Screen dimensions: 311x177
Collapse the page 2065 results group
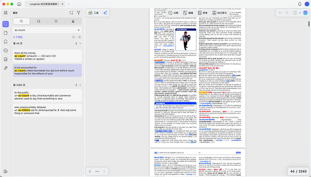click(80, 85)
